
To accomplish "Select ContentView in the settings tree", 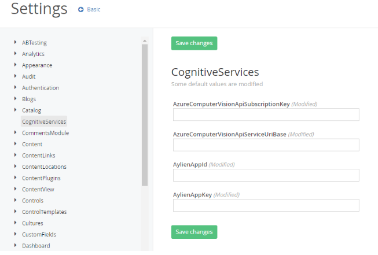I will [38, 190].
